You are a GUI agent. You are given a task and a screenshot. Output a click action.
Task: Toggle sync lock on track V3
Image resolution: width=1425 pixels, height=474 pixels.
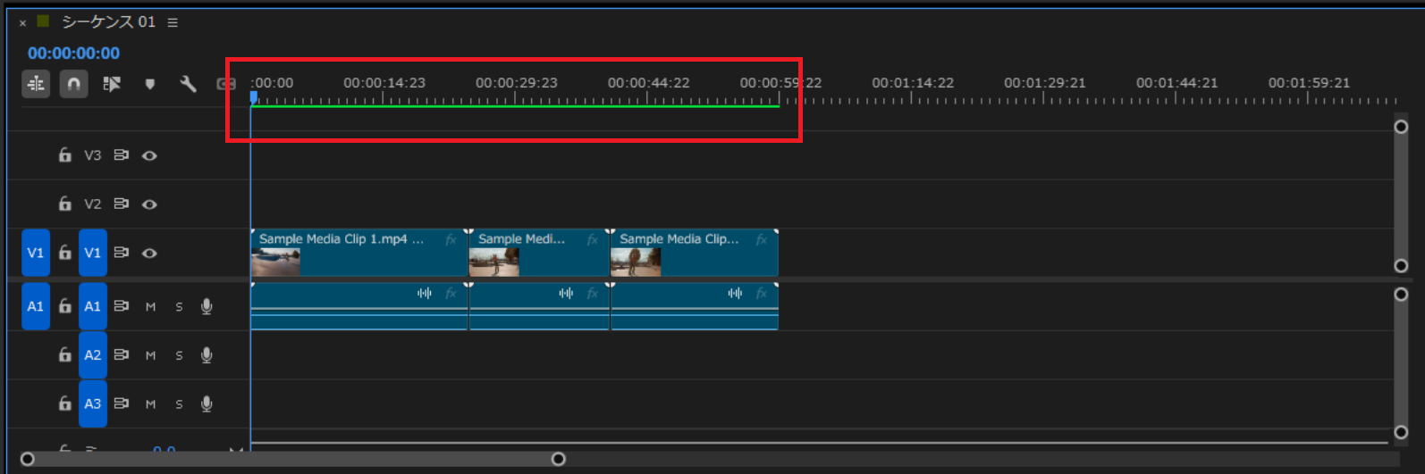point(121,155)
